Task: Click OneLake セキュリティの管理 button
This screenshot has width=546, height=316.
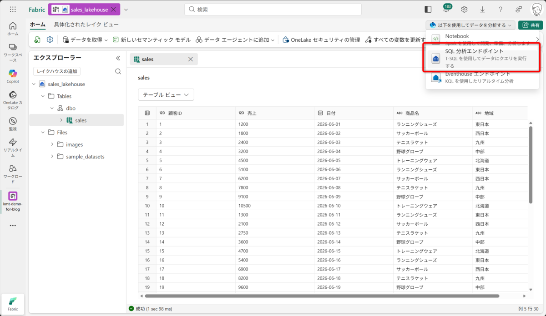Action: 321,39
